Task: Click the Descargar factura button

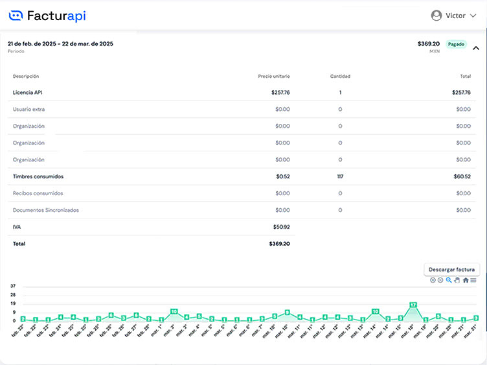Action: [x=452, y=270]
